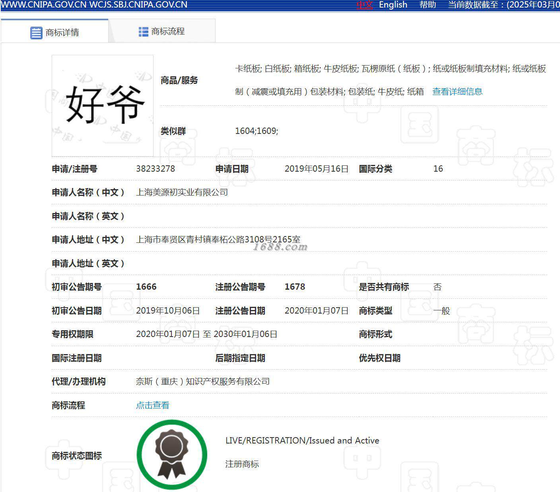The image size is (560, 492).
Task: Click the 商标形式 field label
Action: [375, 334]
